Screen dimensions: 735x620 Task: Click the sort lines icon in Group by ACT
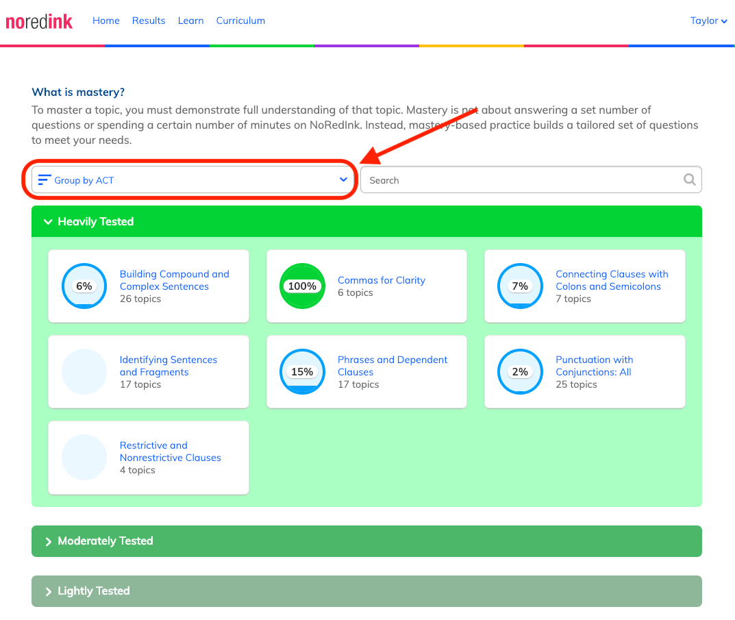click(x=45, y=179)
